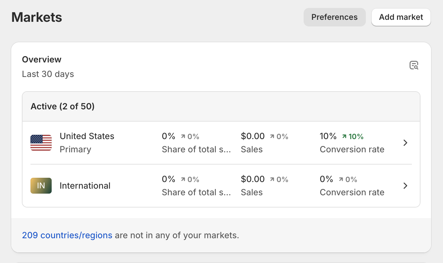Click the International IN badge icon
The width and height of the screenshot is (443, 263).
point(41,186)
